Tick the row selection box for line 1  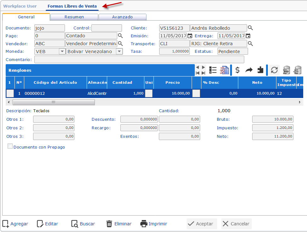pyautogui.click(x=10, y=93)
